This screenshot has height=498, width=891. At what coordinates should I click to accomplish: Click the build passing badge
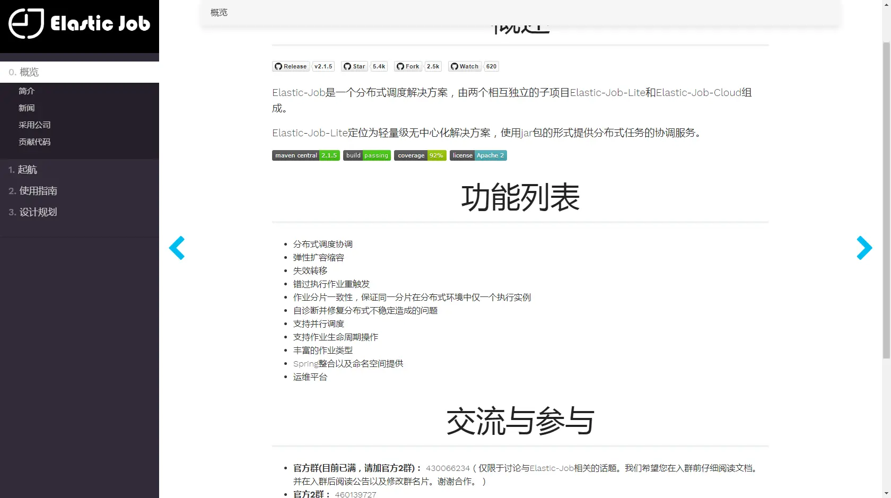click(367, 155)
